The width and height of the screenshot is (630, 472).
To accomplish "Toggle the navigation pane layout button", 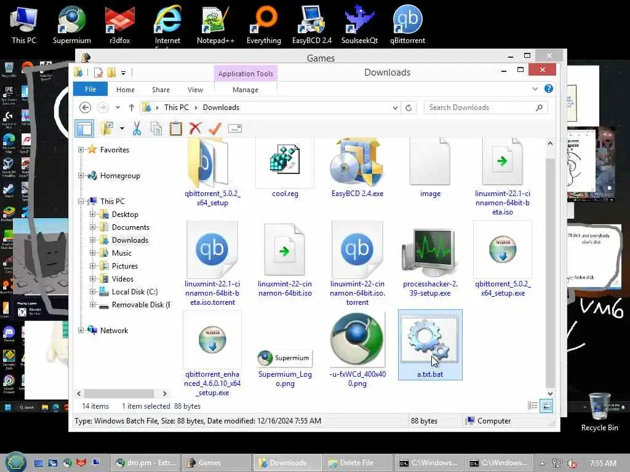I will (x=84, y=128).
